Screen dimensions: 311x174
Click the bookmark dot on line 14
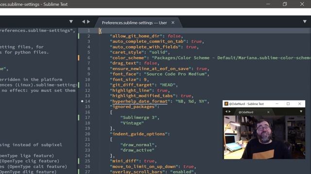coord(82,101)
